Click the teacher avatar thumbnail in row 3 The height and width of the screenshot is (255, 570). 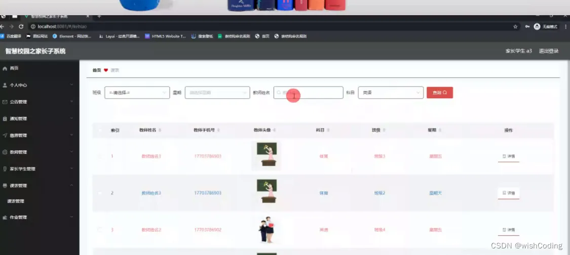point(266,230)
